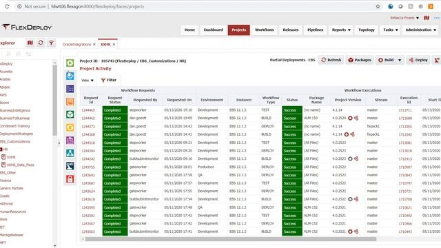Open execution id 1710443 link

click(x=405, y=231)
